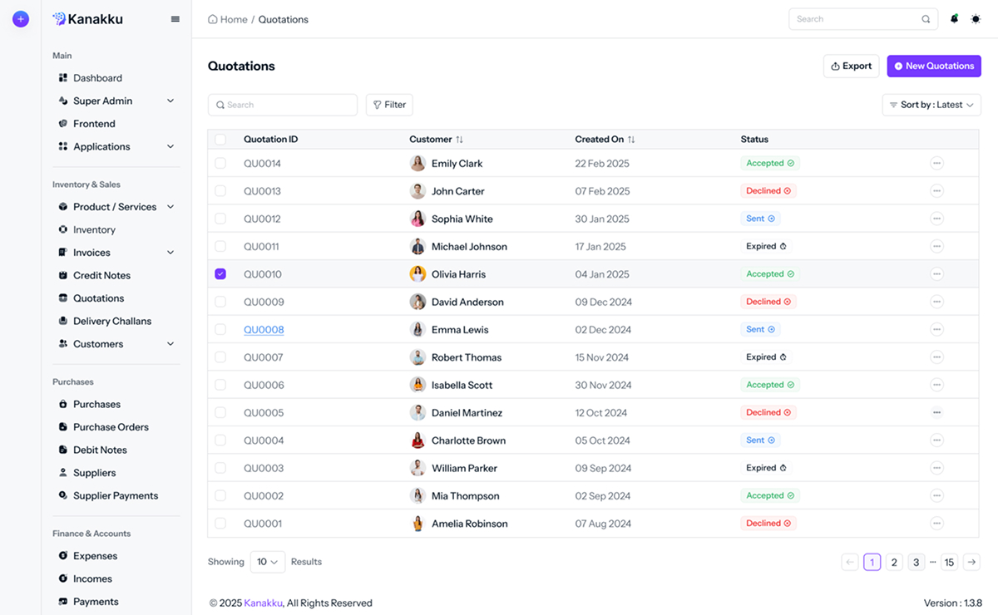Select the Dashboard icon in the sidebar

click(62, 77)
